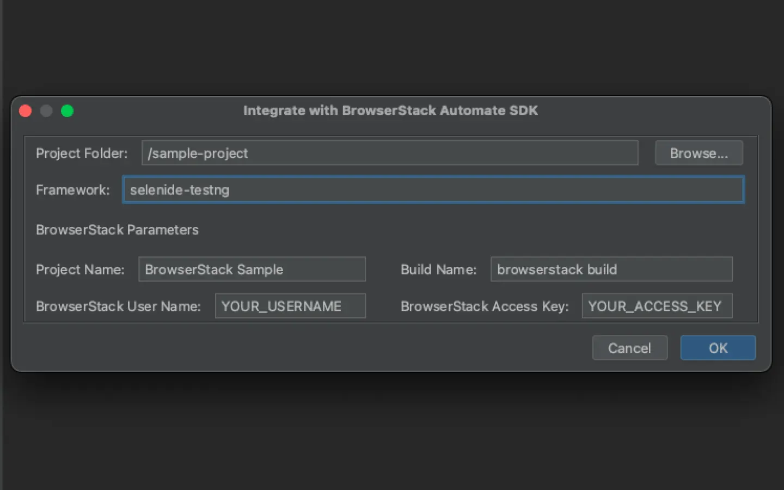Focus the YOUR_USERNAME text field

(290, 306)
